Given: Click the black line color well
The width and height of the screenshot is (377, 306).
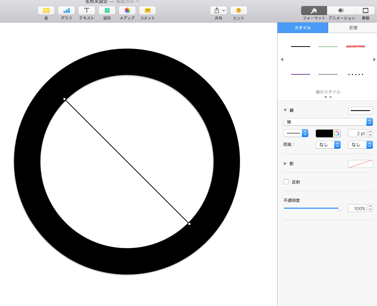Looking at the screenshot, I should coord(324,133).
